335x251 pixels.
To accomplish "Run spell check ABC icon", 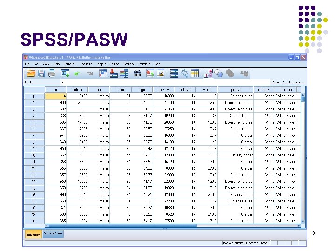I will coord(244,73).
